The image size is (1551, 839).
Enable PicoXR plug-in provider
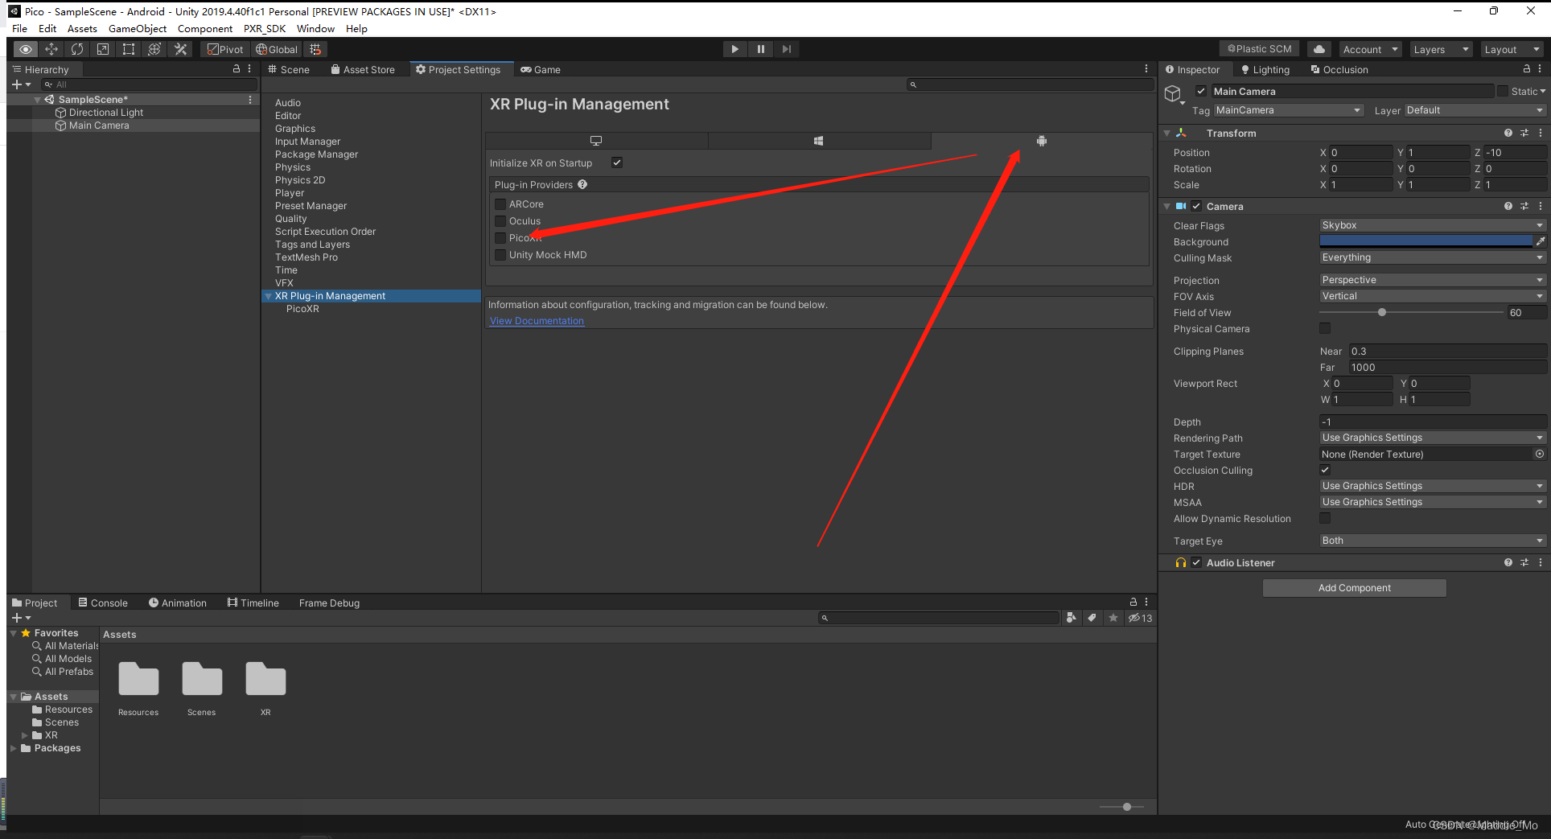[x=500, y=238]
